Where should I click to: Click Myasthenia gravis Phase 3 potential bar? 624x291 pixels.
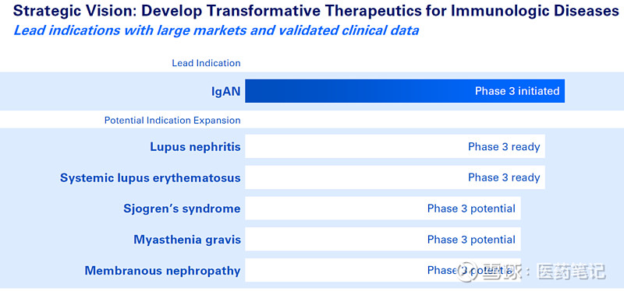383,239
